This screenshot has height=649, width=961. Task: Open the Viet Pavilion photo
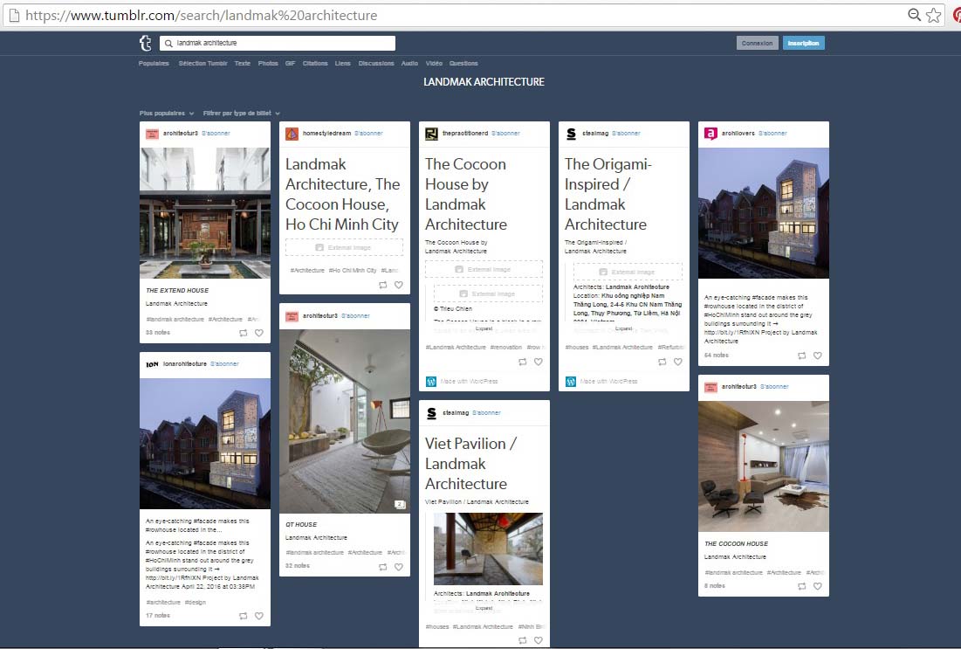tap(489, 549)
